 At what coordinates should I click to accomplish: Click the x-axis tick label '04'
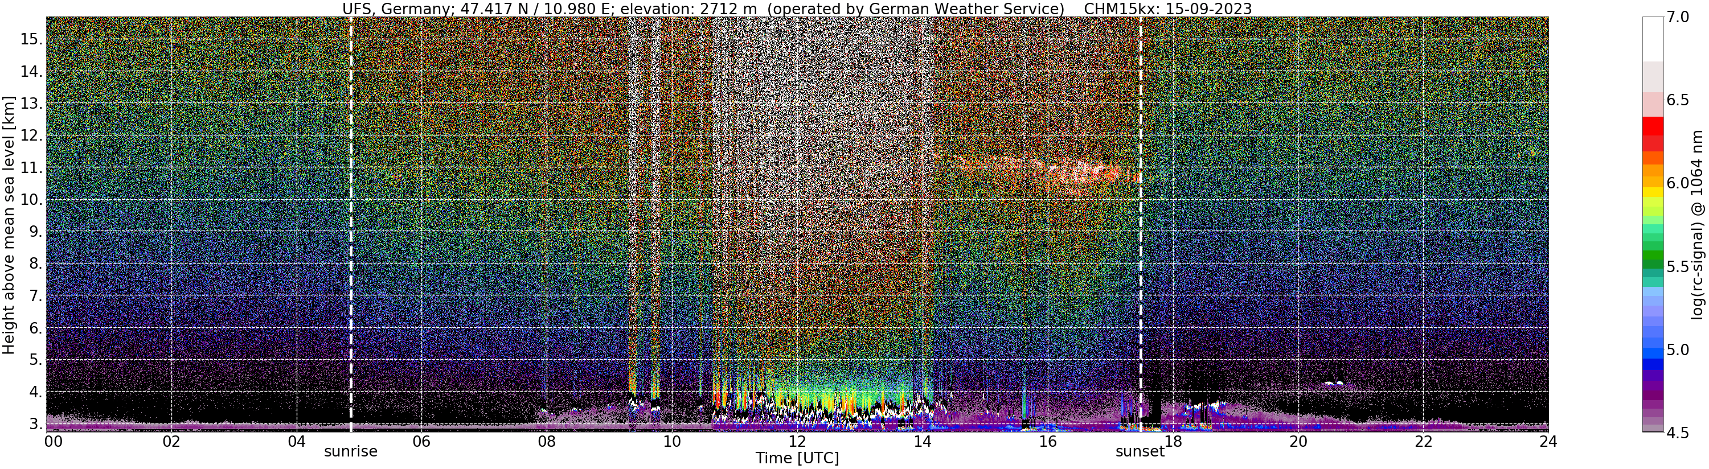tap(297, 441)
